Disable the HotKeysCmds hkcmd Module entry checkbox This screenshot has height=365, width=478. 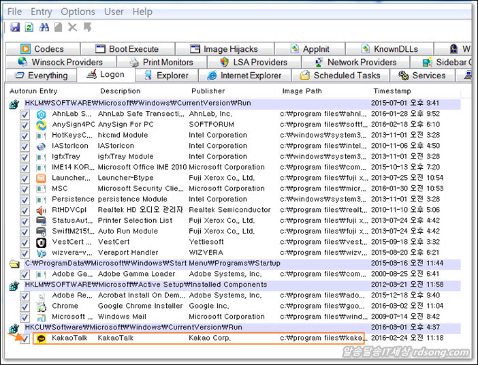click(x=25, y=136)
